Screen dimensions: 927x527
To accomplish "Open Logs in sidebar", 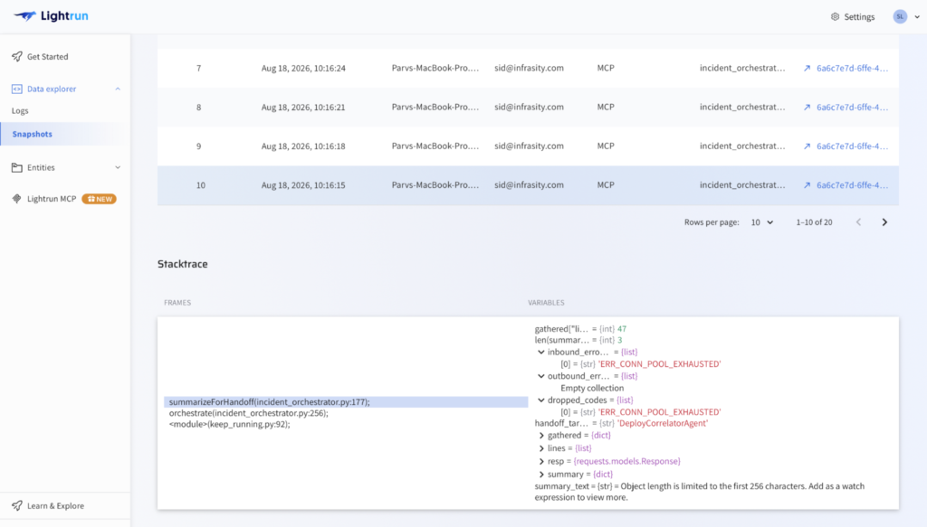I will (20, 110).
